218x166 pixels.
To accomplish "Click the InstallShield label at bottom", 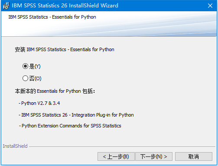I will click(x=15, y=146).
